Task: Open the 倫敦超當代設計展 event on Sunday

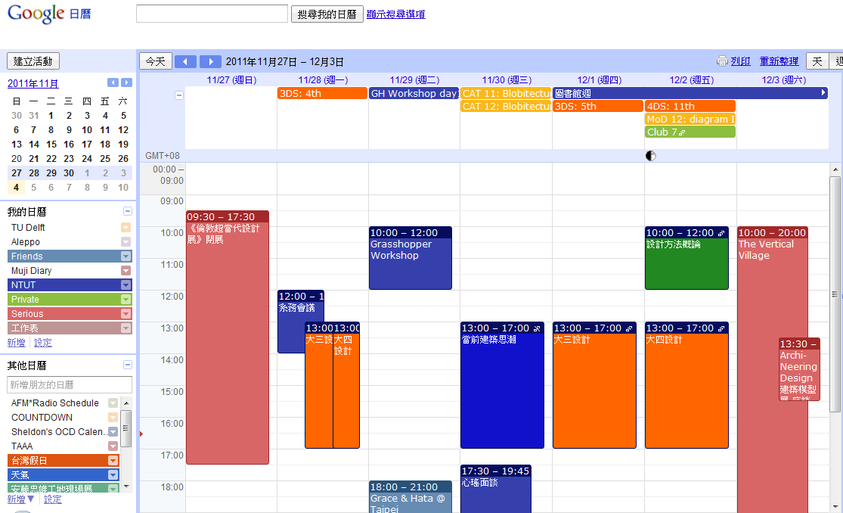Action: pyautogui.click(x=228, y=339)
